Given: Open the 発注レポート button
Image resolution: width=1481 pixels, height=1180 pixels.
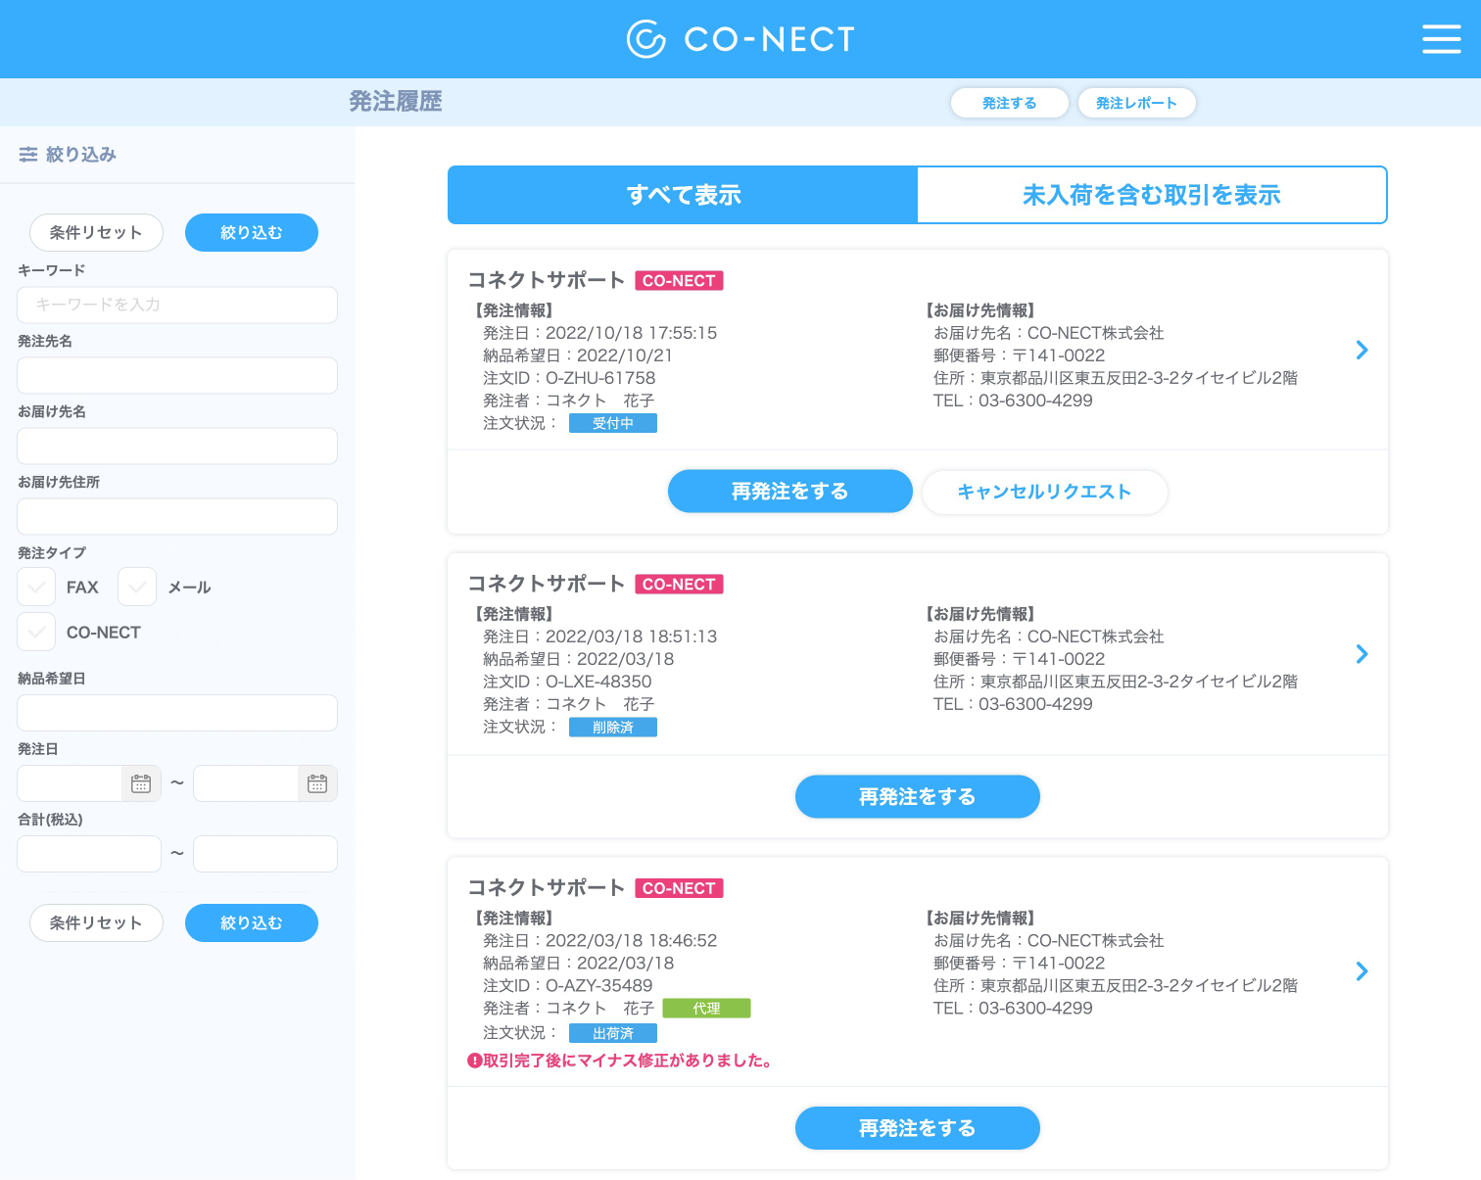Looking at the screenshot, I should click(1137, 103).
